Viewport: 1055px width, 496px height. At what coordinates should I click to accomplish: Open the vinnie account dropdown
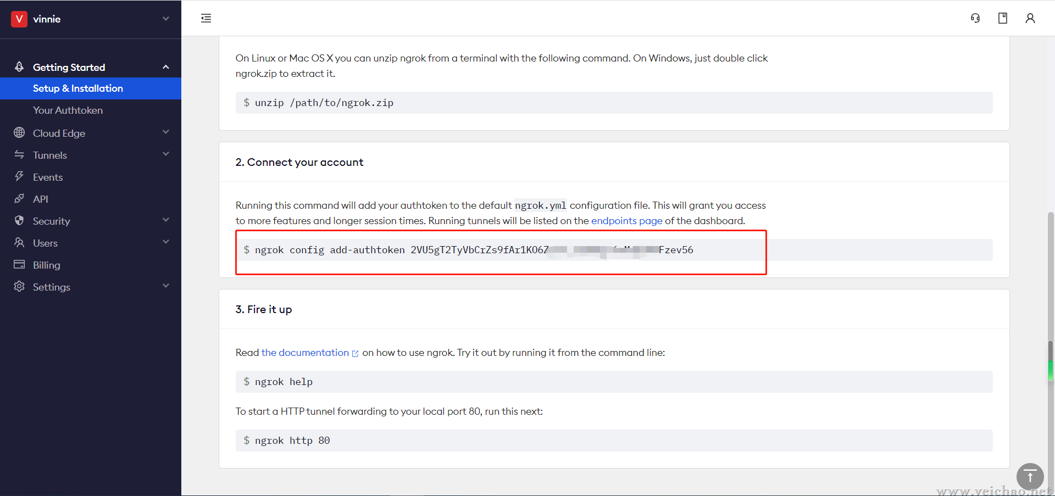[166, 19]
